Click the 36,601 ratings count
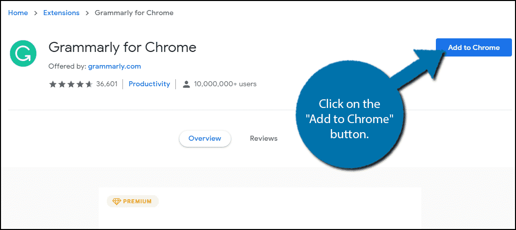The height and width of the screenshot is (230, 516). pyautogui.click(x=106, y=84)
